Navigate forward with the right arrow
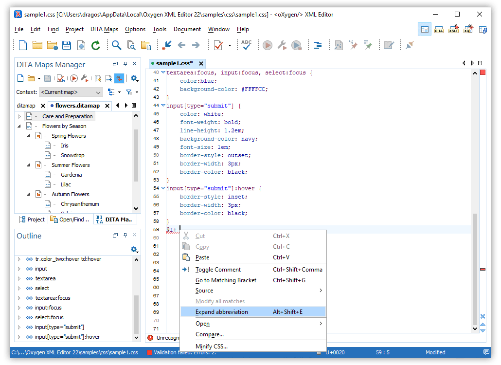501x365 pixels. [x=196, y=45]
